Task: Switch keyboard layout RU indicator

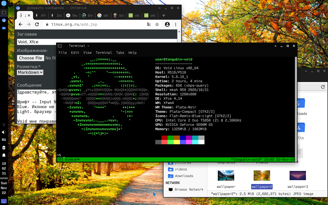Action: 4,140
